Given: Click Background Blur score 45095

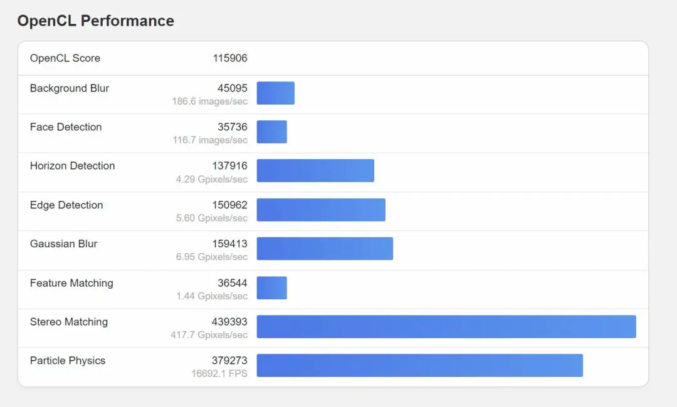Looking at the screenshot, I should pyautogui.click(x=233, y=88).
